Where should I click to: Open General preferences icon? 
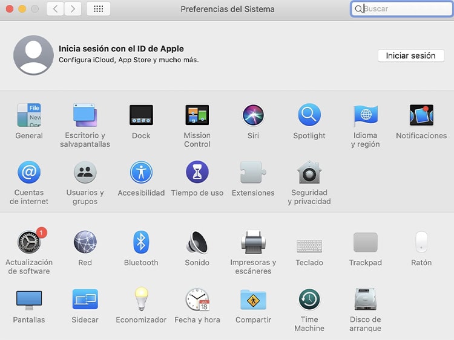[29, 115]
